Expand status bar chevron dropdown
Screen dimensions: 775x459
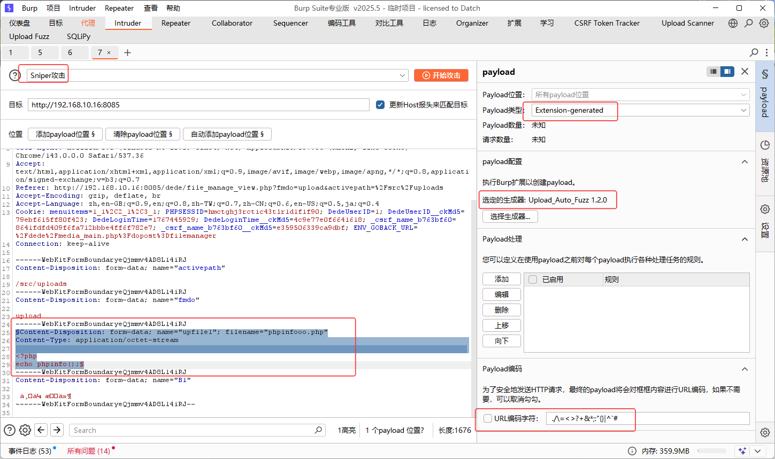point(757,451)
